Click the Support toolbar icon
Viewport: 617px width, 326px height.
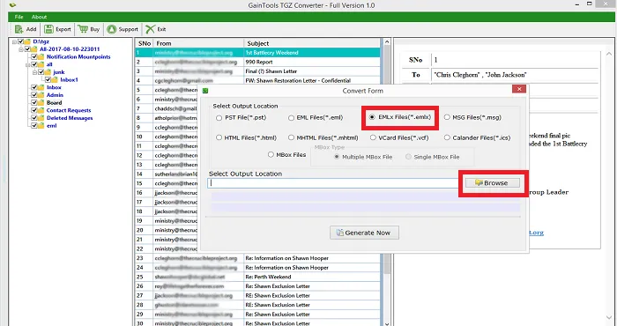pyautogui.click(x=112, y=29)
